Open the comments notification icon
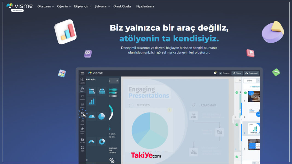This screenshot has width=292, height=164. click(x=215, y=73)
